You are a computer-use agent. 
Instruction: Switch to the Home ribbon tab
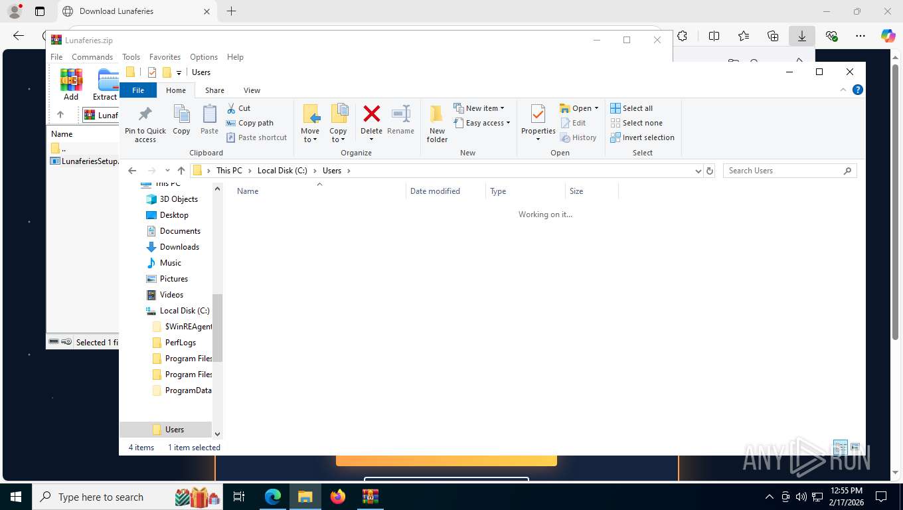(176, 90)
